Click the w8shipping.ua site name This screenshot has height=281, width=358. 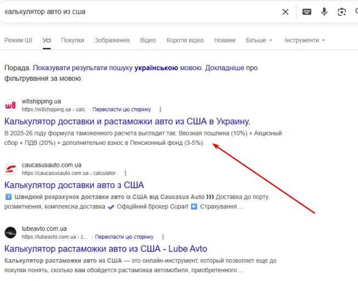click(x=41, y=102)
